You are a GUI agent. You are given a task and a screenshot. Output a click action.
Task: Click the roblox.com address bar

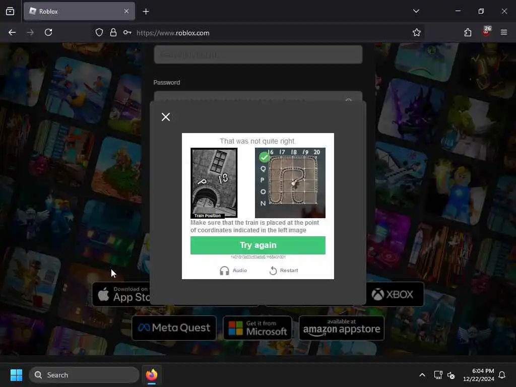(256, 33)
